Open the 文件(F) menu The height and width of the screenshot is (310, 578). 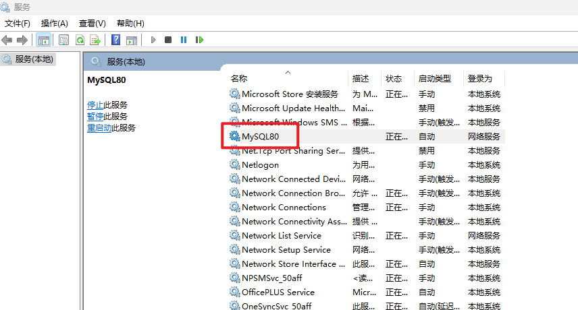pos(18,24)
